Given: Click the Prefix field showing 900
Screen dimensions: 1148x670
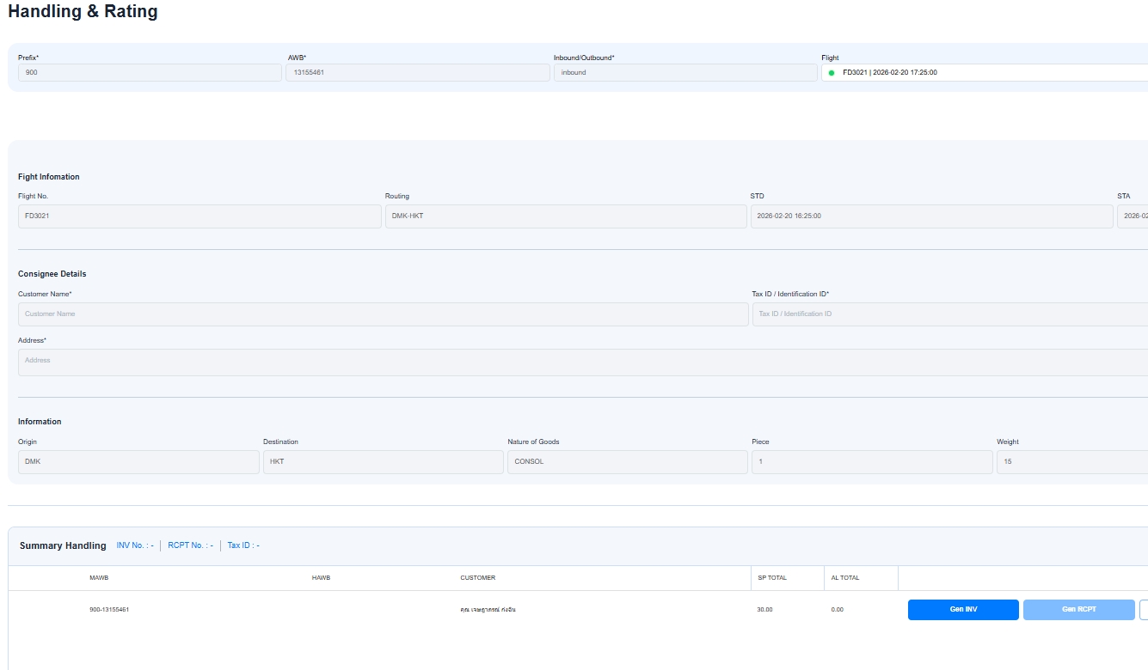Looking at the screenshot, I should coord(150,73).
